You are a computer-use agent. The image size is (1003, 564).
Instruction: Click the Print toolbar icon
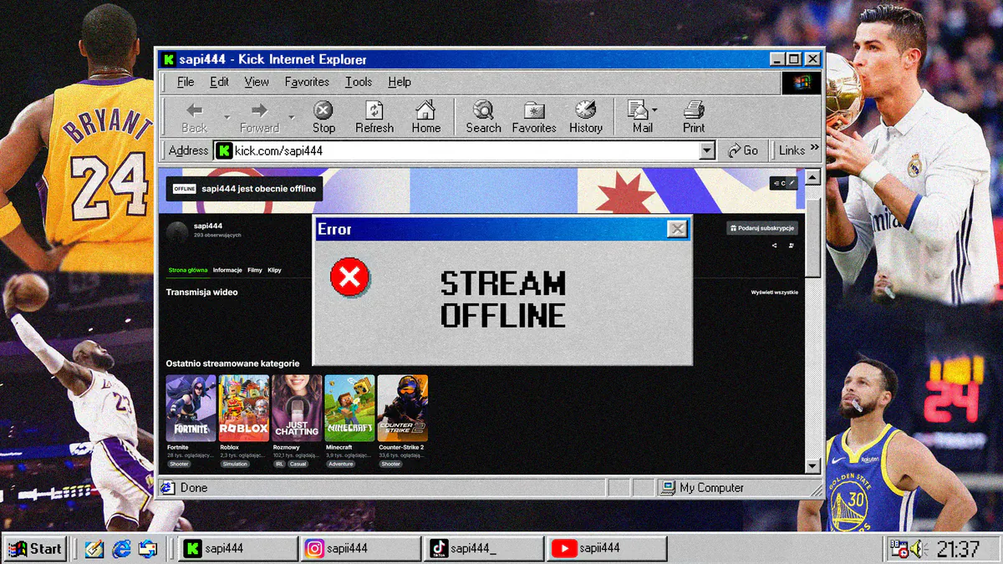(x=694, y=110)
